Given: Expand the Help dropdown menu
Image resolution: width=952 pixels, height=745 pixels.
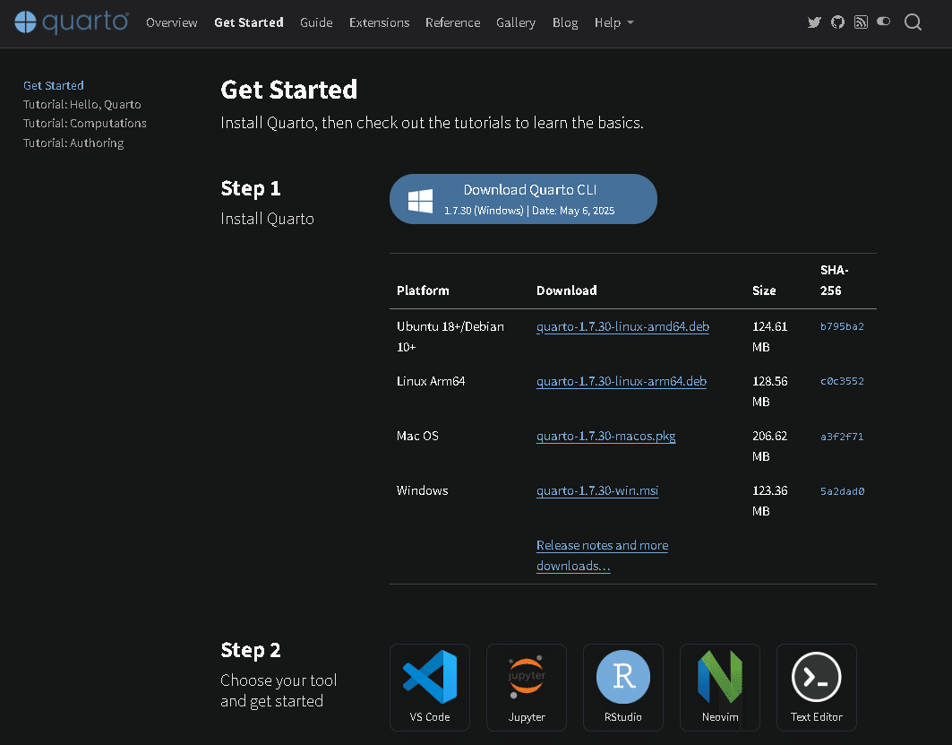Looking at the screenshot, I should point(613,22).
